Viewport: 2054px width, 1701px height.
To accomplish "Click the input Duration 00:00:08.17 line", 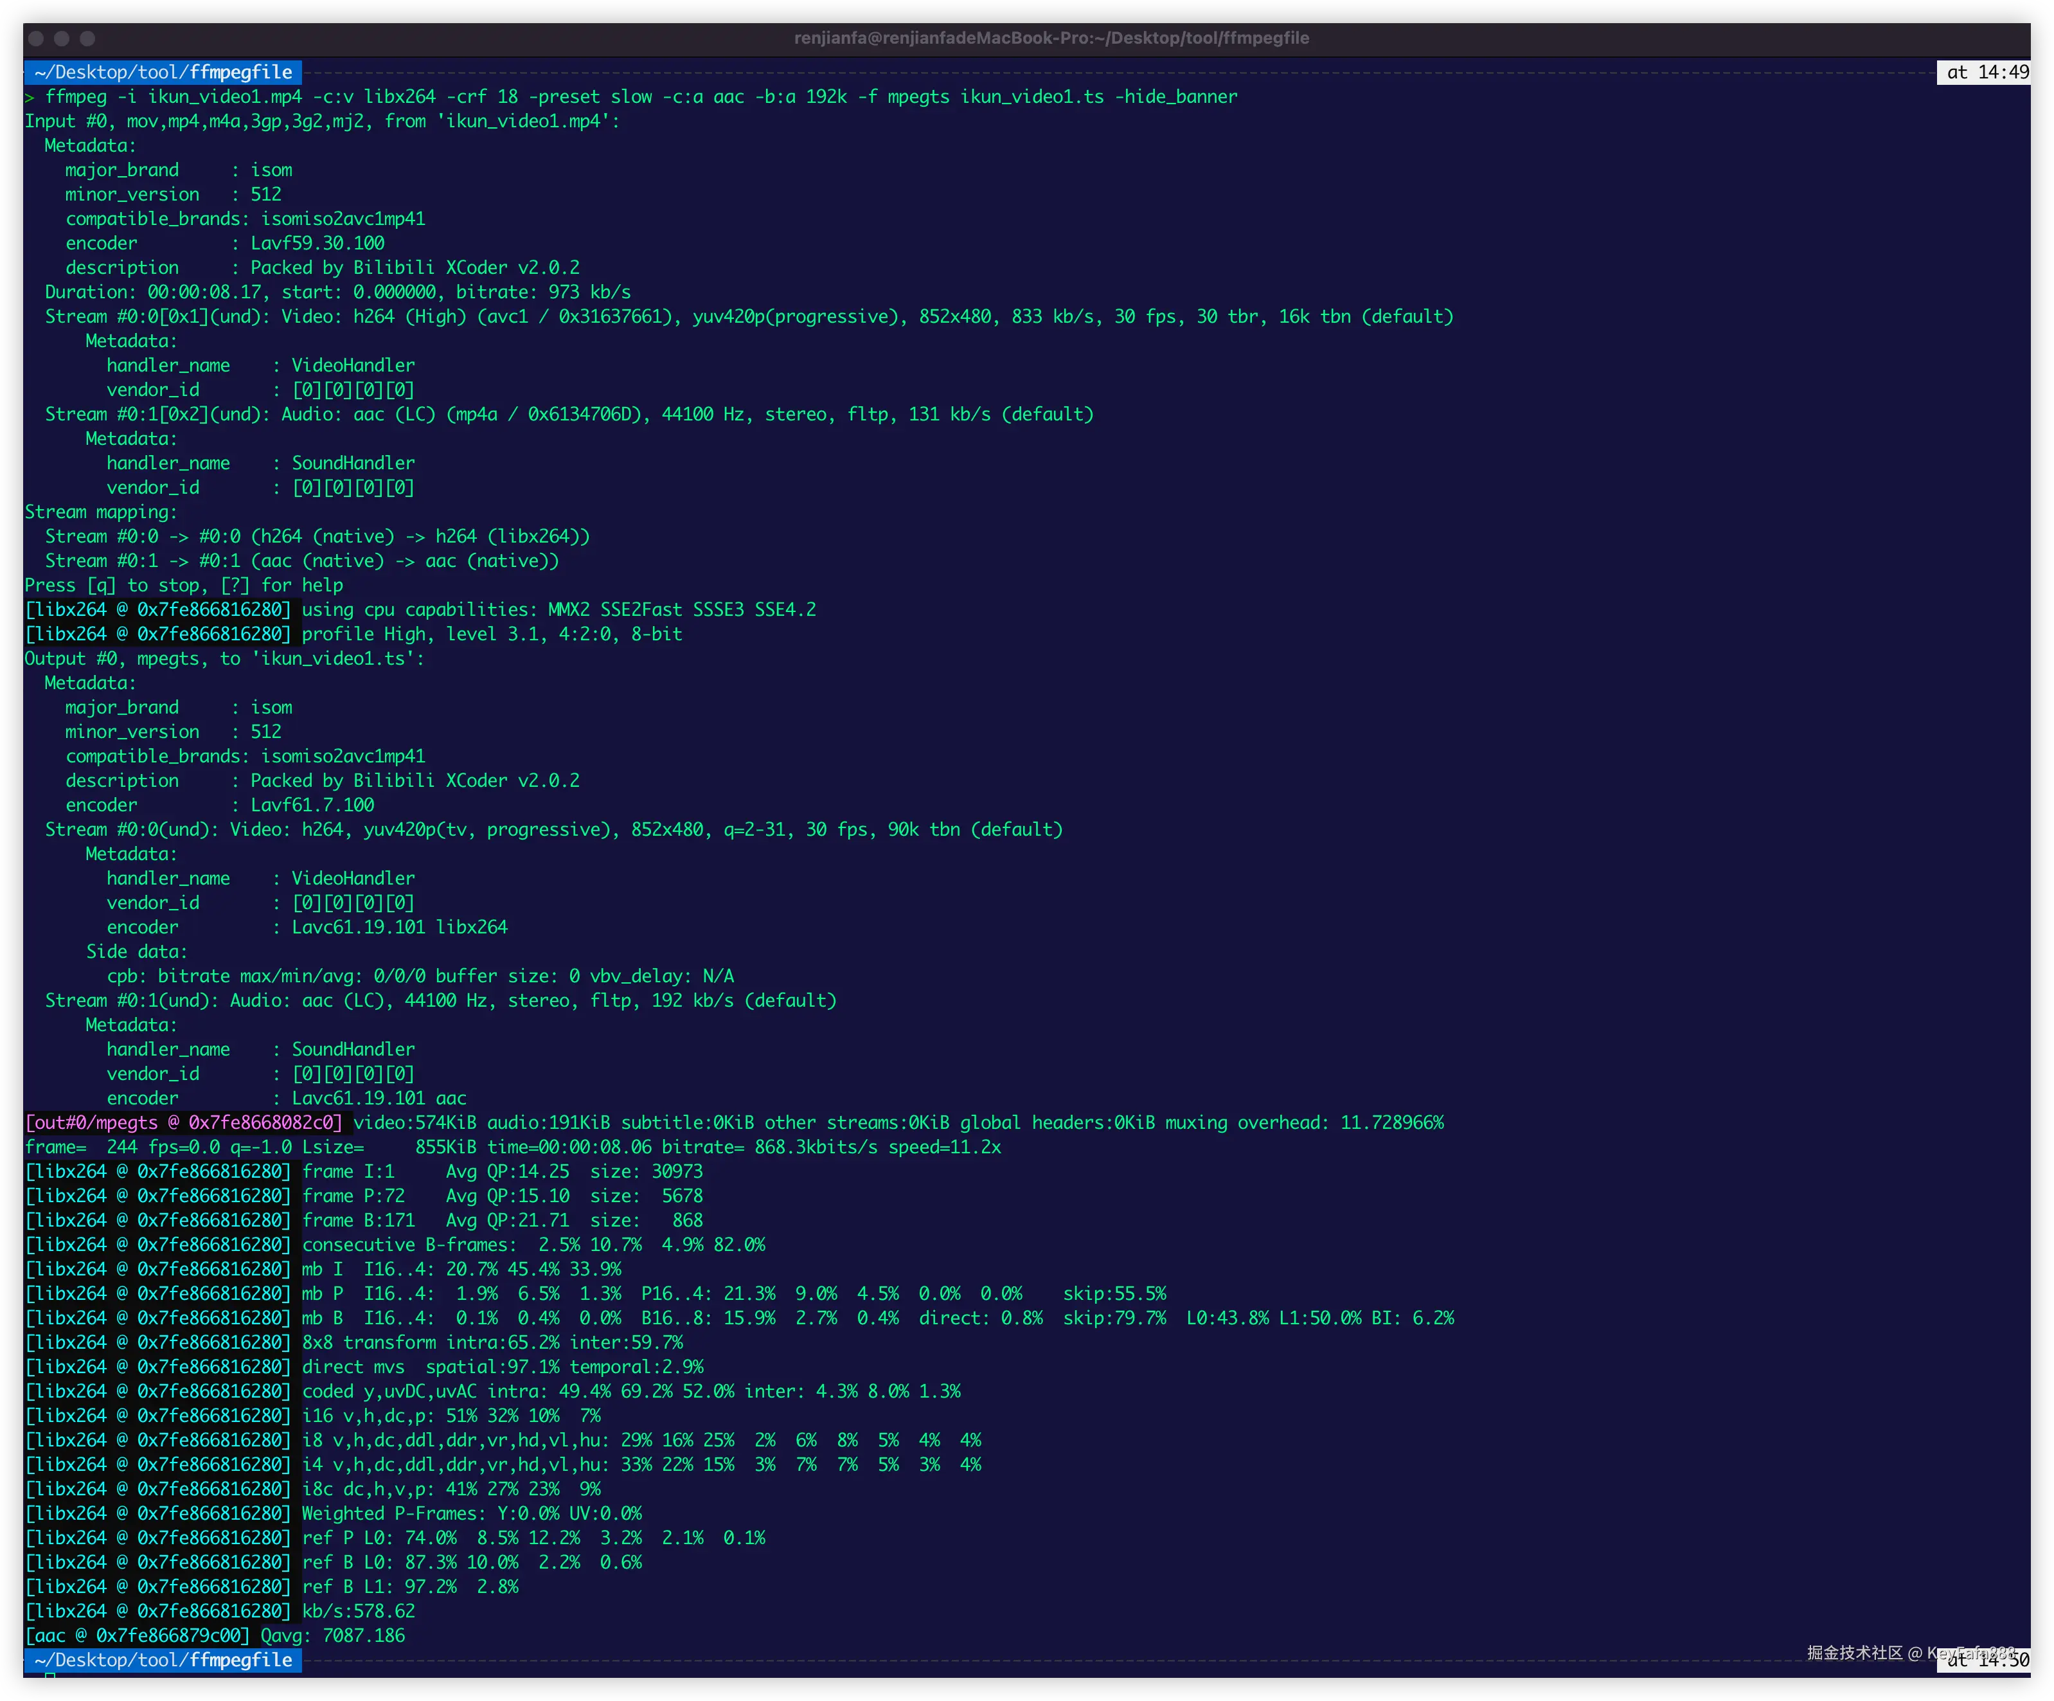I will 337,292.
